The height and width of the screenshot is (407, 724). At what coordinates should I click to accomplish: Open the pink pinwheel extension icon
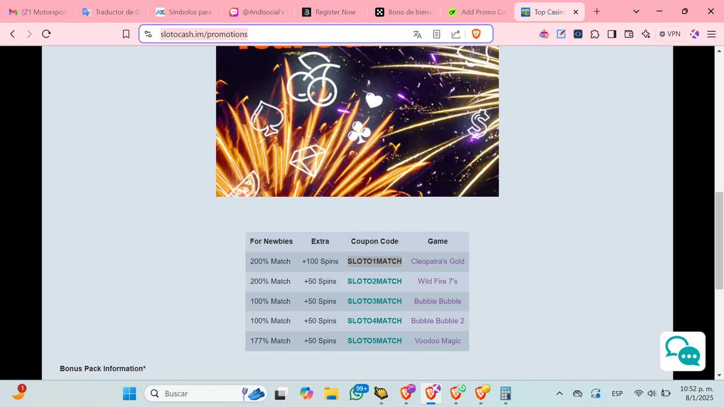pos(695,34)
